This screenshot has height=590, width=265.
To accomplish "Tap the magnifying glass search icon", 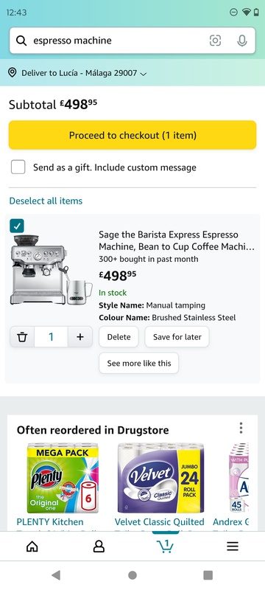I will pos(22,41).
